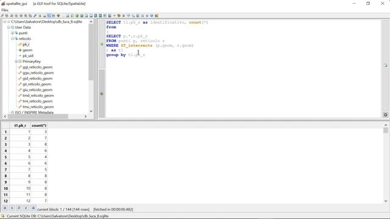This screenshot has height=219, width=390.
Task: Click the count cell in result row 2
Action: pyautogui.click(x=39, y=138)
